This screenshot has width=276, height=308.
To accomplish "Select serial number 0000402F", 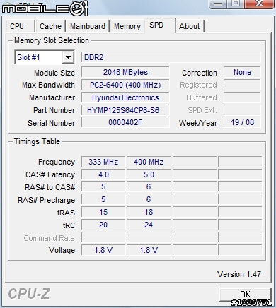I will (x=125, y=122).
